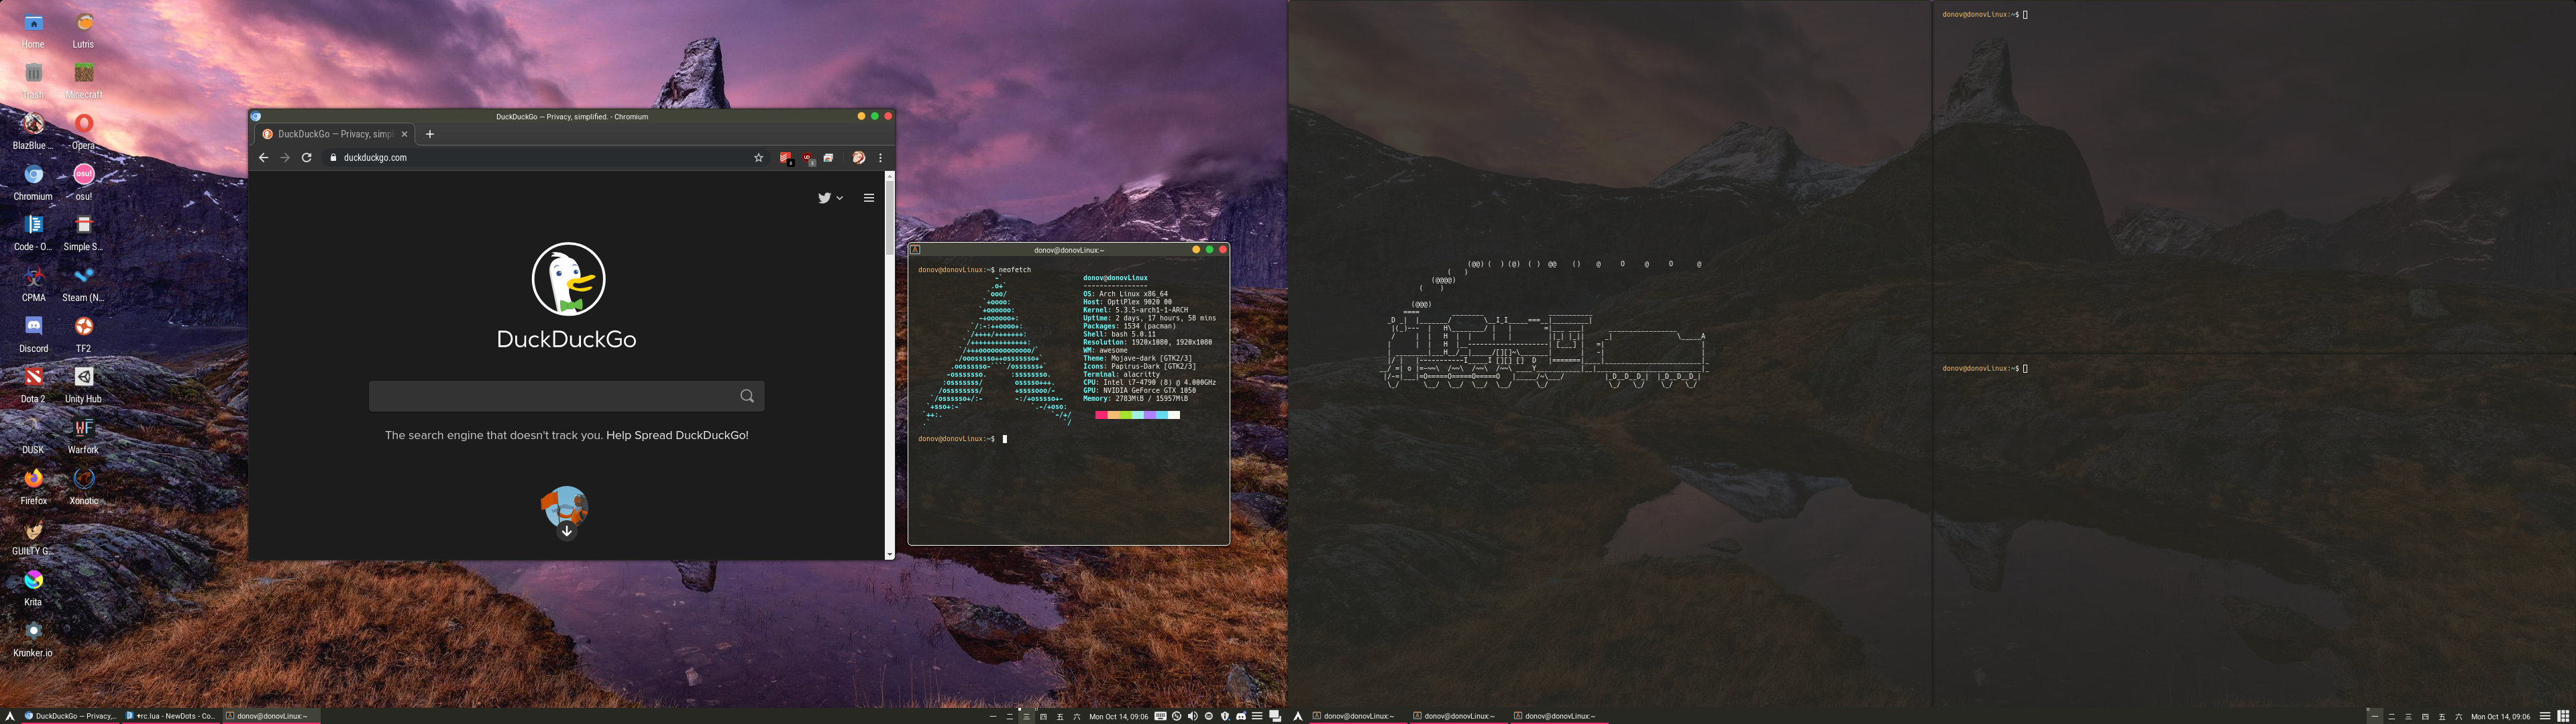This screenshot has width=2576, height=724.
Task: Launch the Steam desktop shortcut
Action: click(x=83, y=277)
